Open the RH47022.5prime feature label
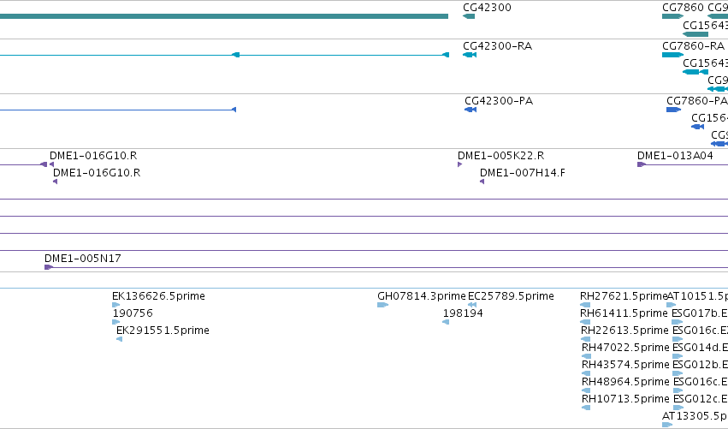The image size is (728, 429). 625,348
